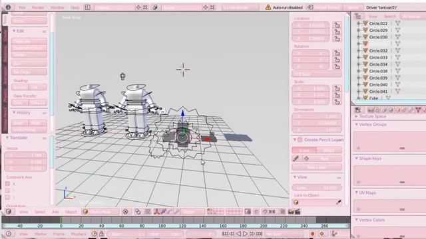Open the Add menu in the 3D view header
The image size is (426, 239).
click(55, 212)
